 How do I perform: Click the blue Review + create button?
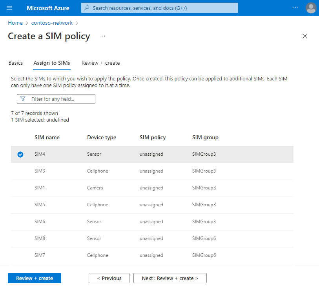coord(35,278)
